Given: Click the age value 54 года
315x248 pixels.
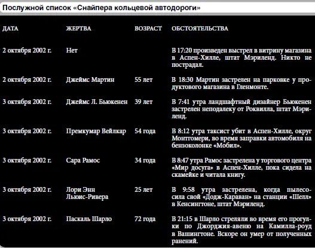Looking at the screenshot, I should [x=145, y=131].
